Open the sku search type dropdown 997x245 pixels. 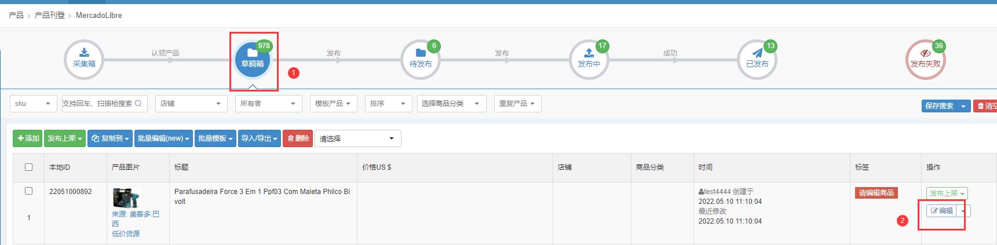click(34, 104)
